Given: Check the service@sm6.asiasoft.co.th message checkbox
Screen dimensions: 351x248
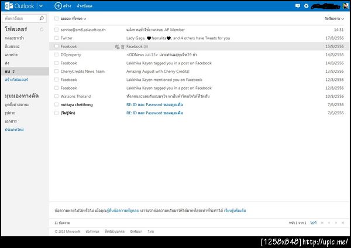Looking at the screenshot, I should tap(56, 30).
